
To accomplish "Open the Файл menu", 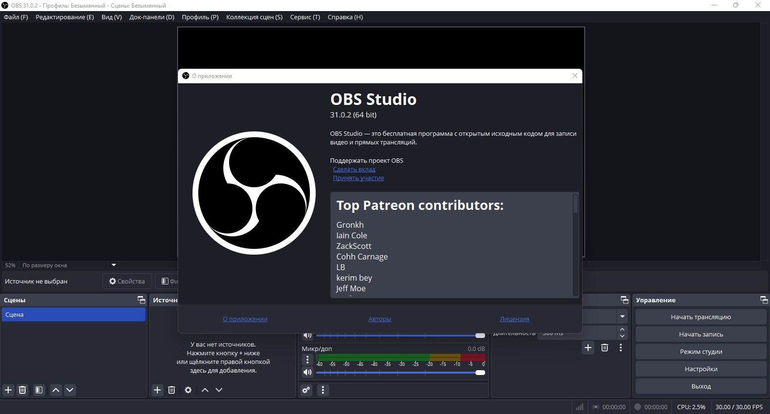I will coord(16,17).
